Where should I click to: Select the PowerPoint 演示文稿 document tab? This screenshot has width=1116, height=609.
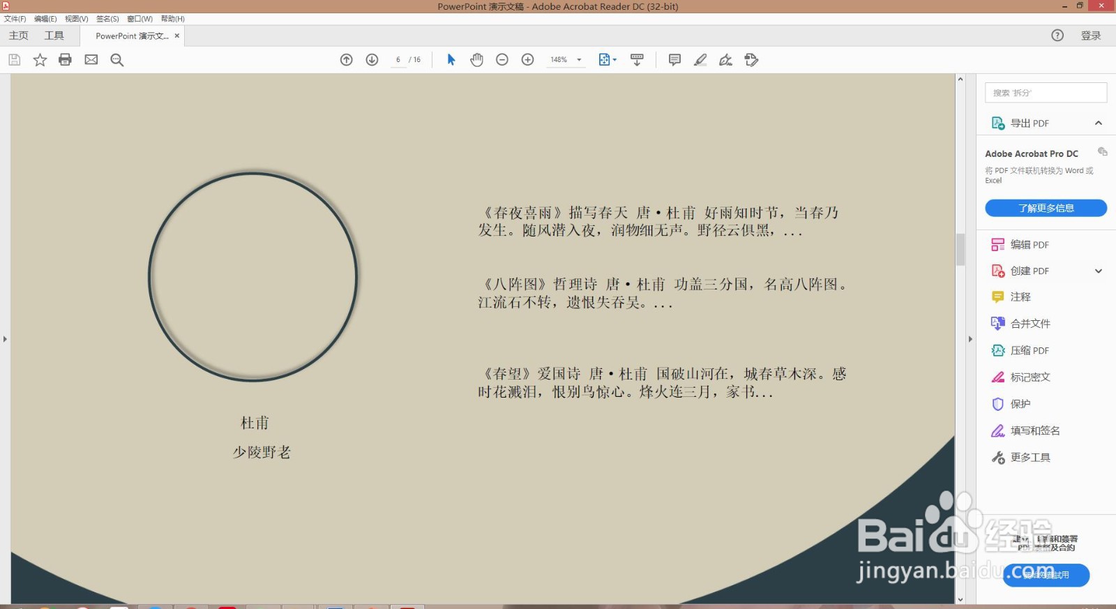[132, 36]
